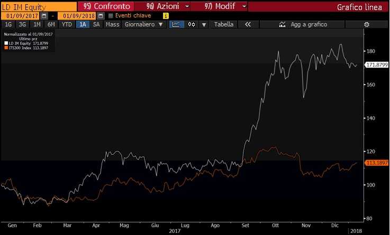Open the end date calendar picker icon
This screenshot has height=235, width=390.
(101, 16)
